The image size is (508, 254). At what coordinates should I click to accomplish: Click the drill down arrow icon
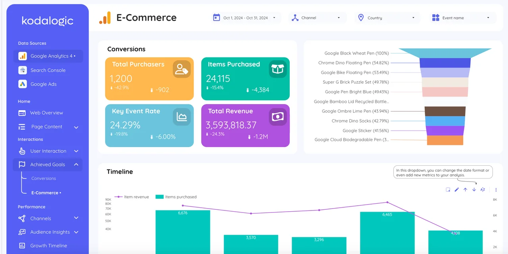click(474, 190)
